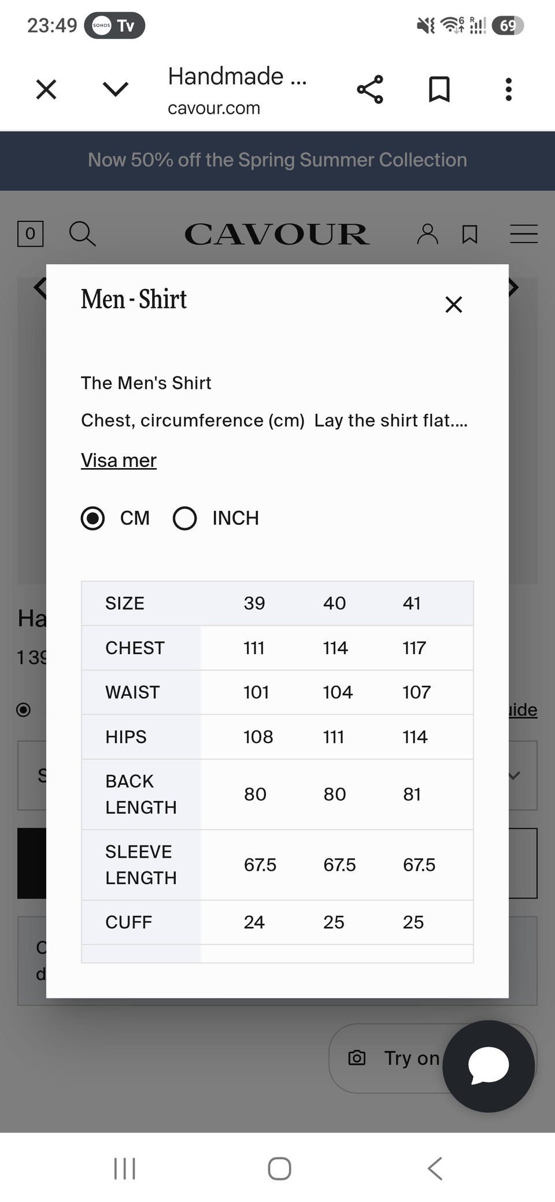Tap the share icon in browser bar

pyautogui.click(x=370, y=90)
